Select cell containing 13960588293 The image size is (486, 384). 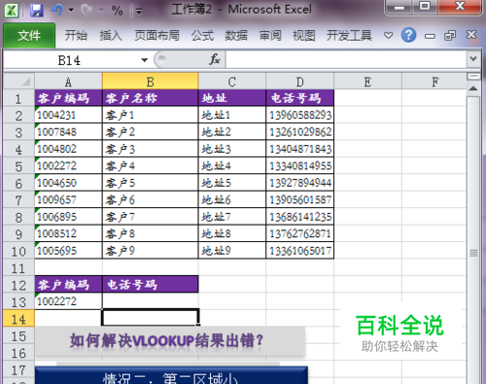click(299, 115)
